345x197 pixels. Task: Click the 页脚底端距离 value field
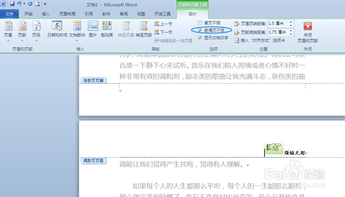click(278, 32)
